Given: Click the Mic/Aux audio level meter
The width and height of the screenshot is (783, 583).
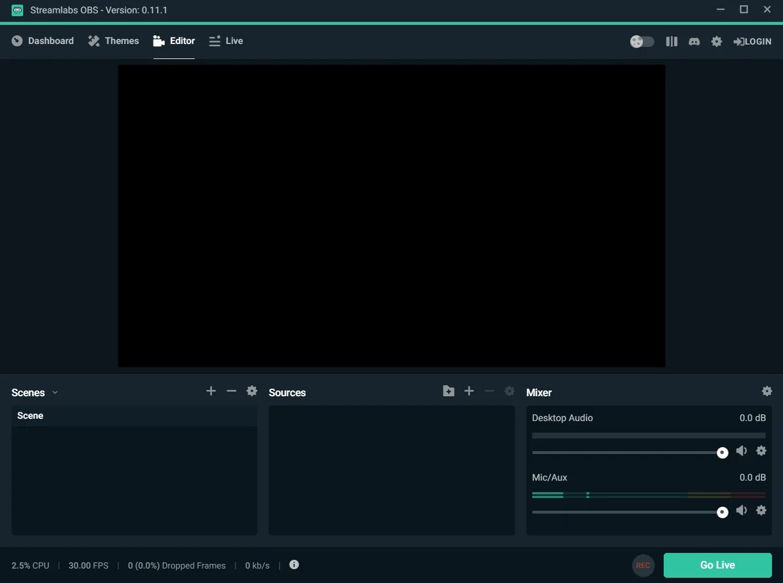Looking at the screenshot, I should 649,495.
